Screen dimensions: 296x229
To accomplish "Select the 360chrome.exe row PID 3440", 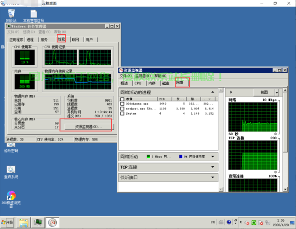I will (x=168, y=104).
